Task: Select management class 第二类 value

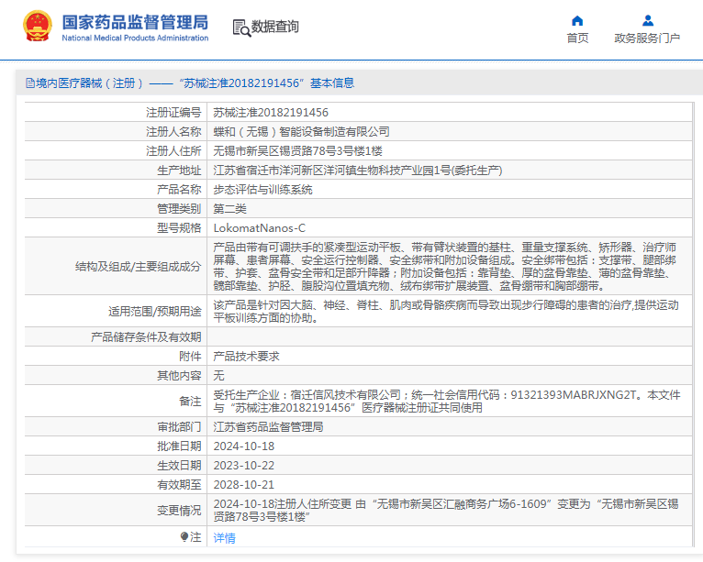Action: coord(230,209)
